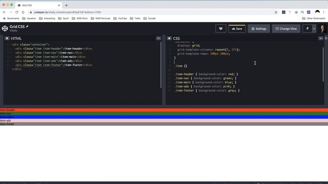Open Vacation bookmarks folder
This screenshot has height=184, width=328.
pos(29,18)
